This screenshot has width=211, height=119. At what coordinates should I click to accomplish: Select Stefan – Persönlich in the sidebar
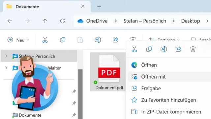click(x=39, y=56)
